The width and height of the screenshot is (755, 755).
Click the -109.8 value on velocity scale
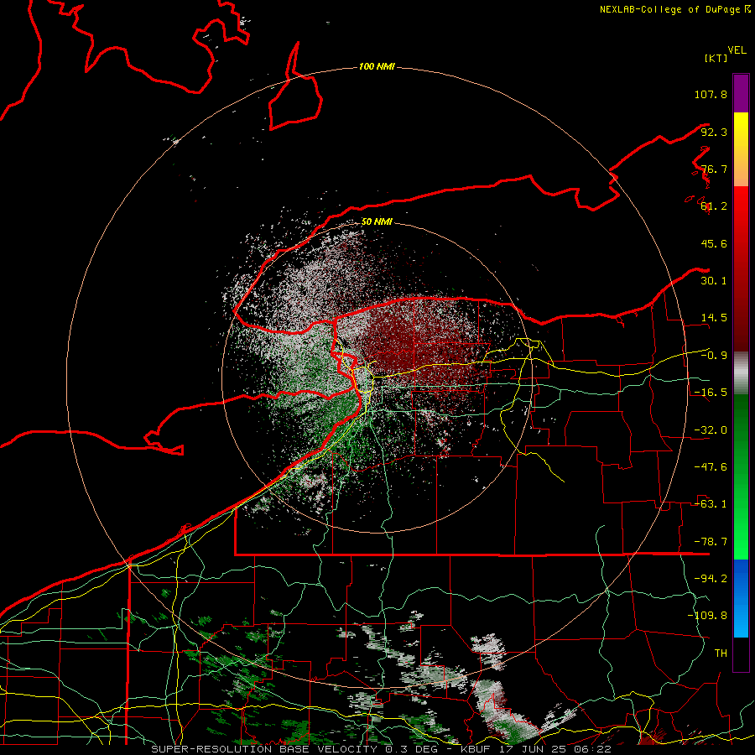tap(707, 616)
